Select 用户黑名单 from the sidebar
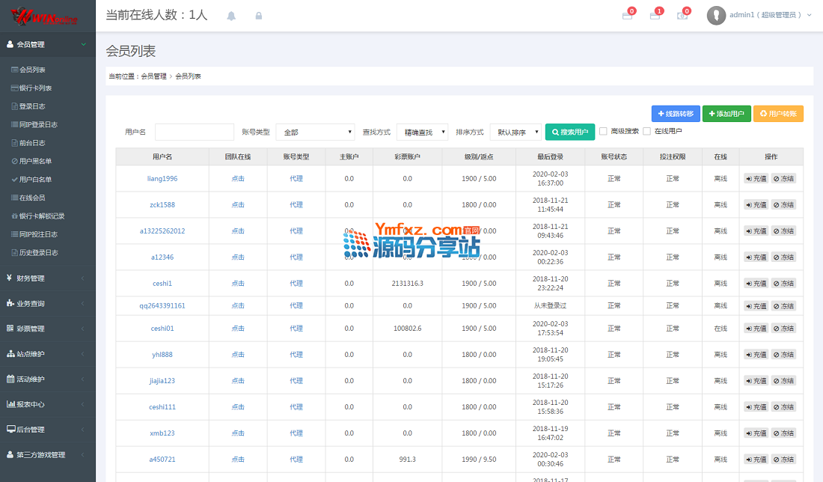 (x=35, y=161)
